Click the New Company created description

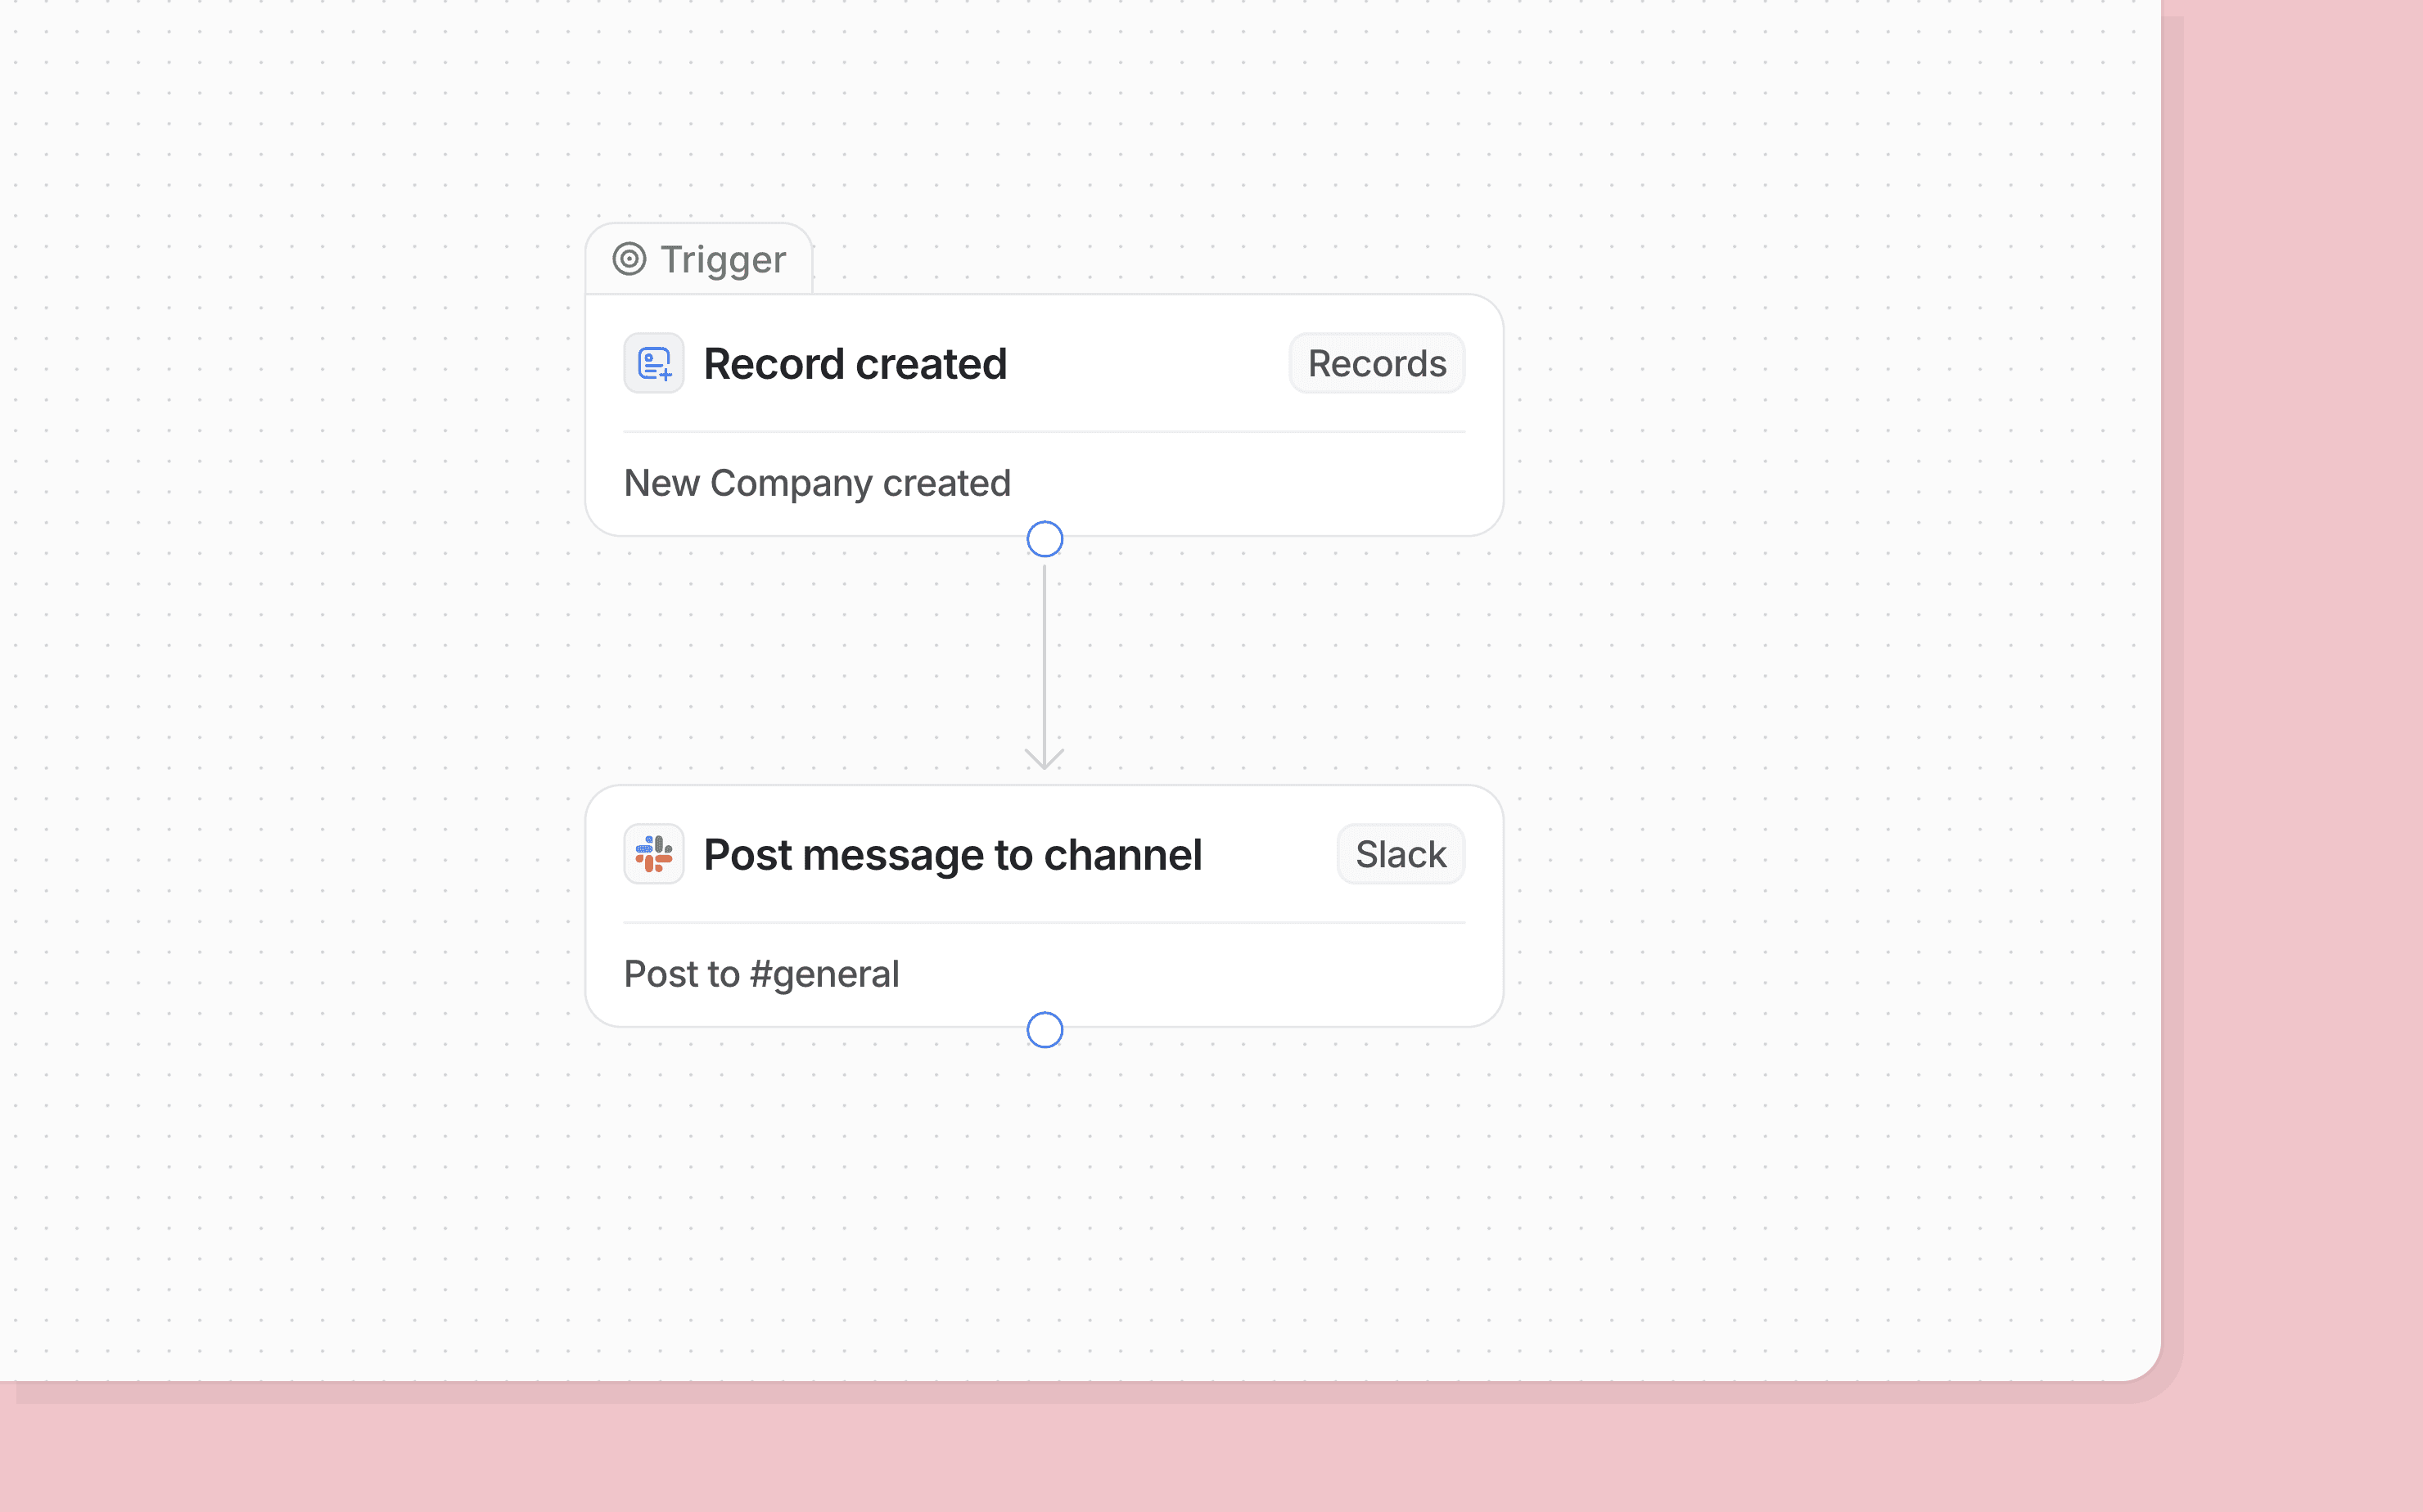tap(816, 483)
